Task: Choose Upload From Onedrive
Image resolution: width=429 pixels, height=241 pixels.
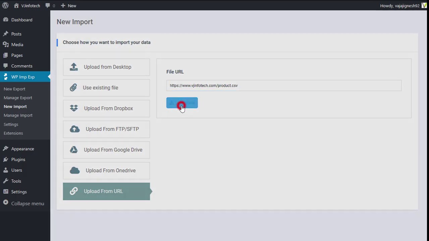Action: click(x=106, y=171)
